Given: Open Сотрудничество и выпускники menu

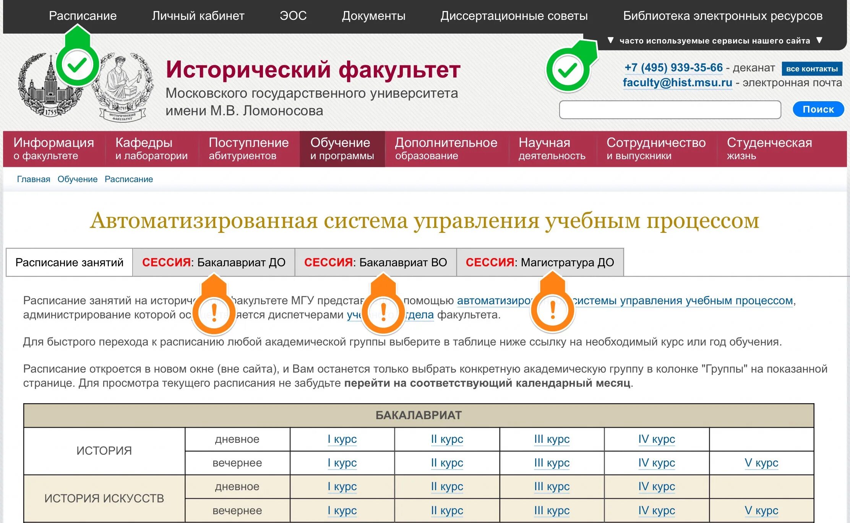Looking at the screenshot, I should (656, 149).
